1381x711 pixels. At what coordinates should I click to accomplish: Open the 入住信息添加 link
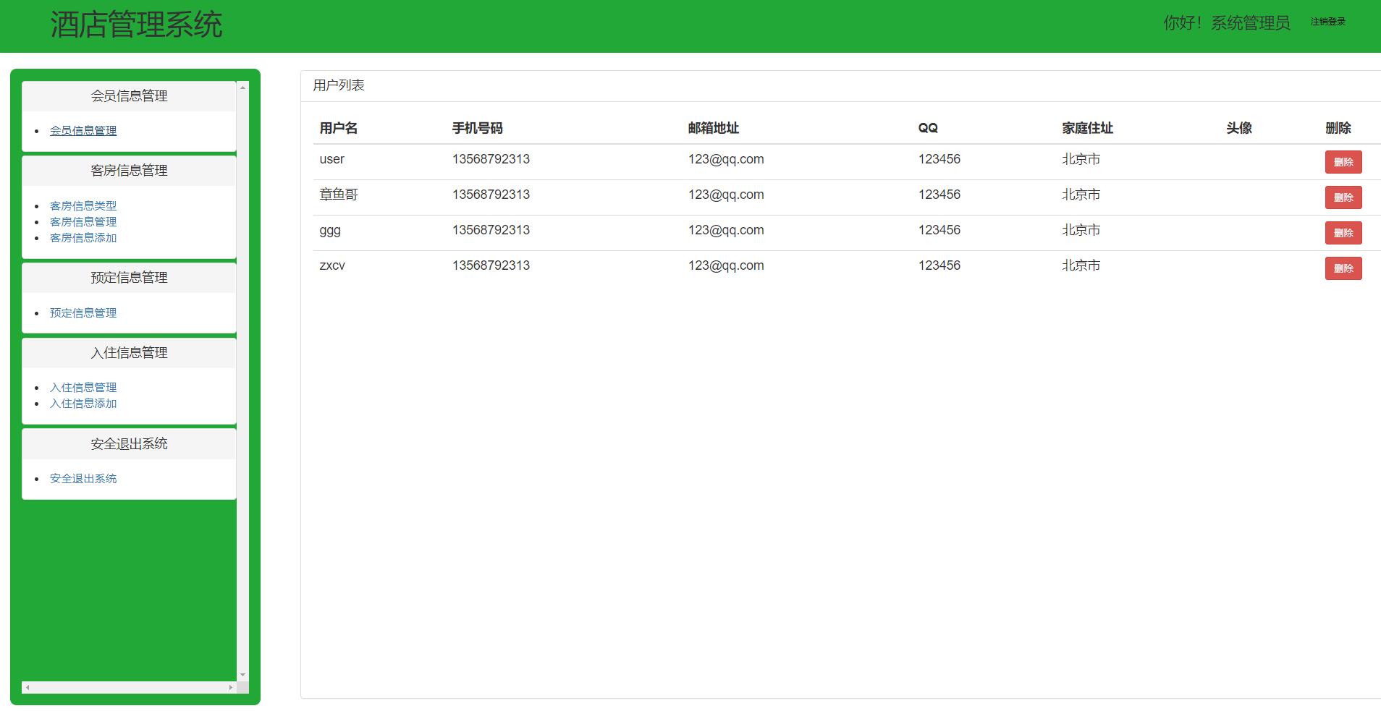point(83,404)
